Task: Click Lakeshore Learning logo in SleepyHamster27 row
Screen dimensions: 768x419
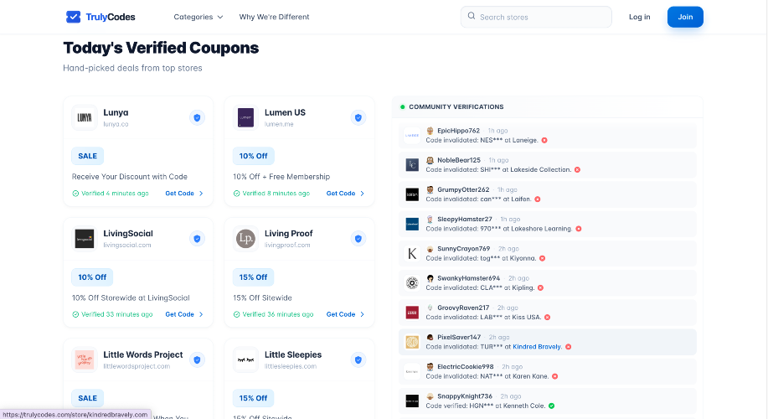Action: 412,224
